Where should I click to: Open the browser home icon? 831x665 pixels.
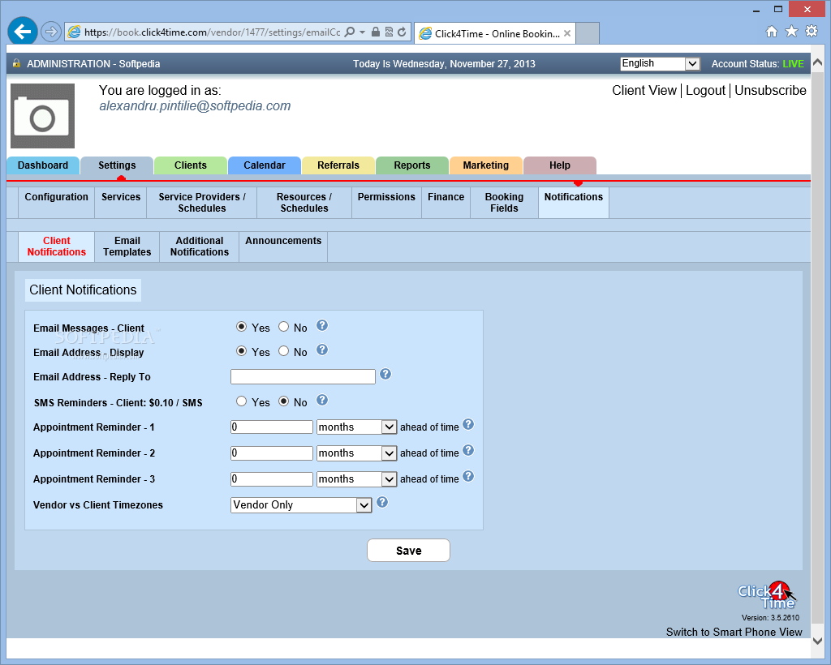tap(772, 32)
